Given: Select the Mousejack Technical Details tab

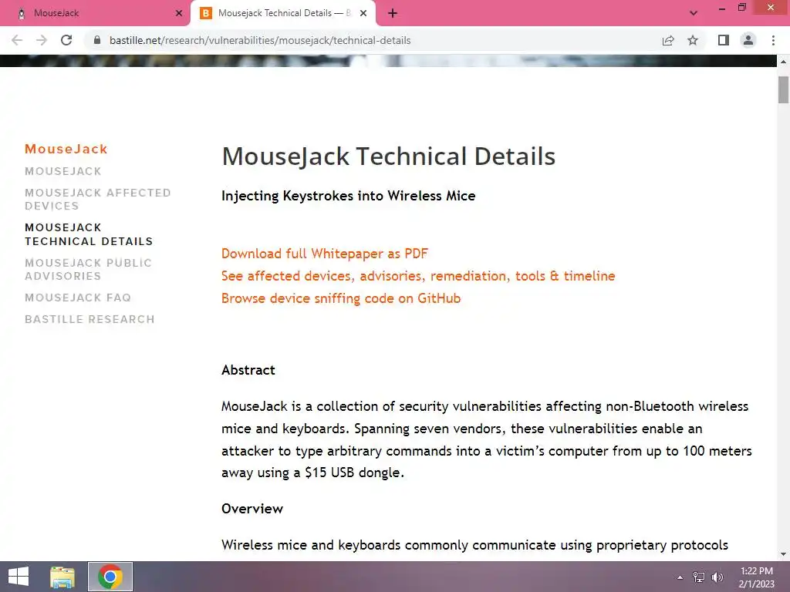Looking at the screenshot, I should tap(282, 13).
